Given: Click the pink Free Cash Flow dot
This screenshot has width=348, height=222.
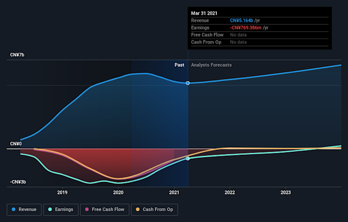Looking at the screenshot, I should pos(88,210).
